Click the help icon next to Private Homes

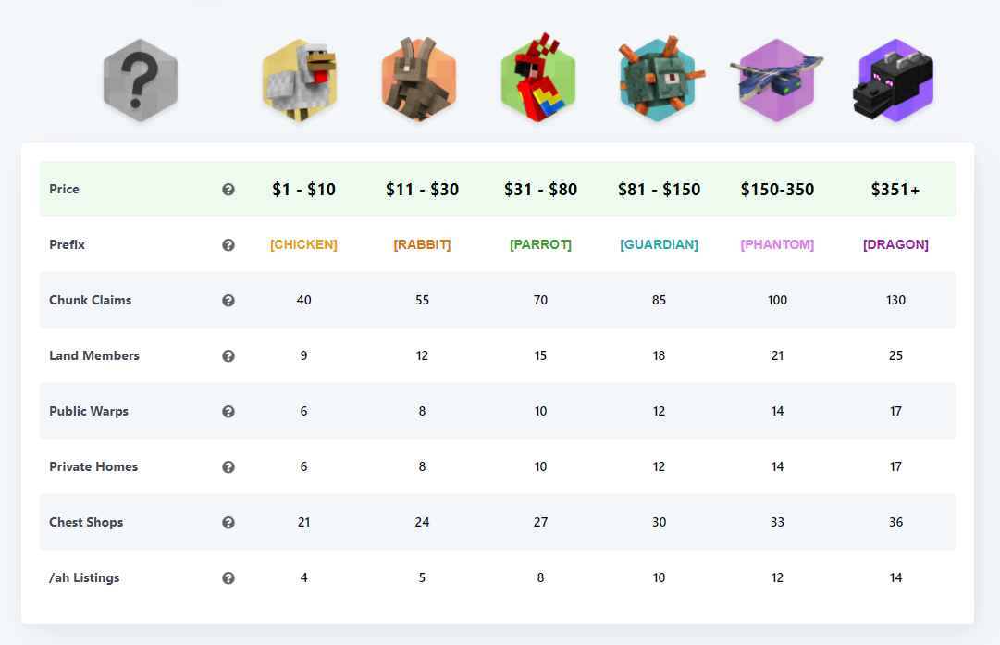coord(228,467)
